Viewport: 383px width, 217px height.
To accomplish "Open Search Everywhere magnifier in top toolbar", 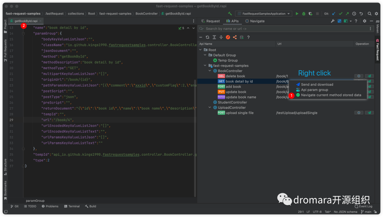I will point(370,14).
